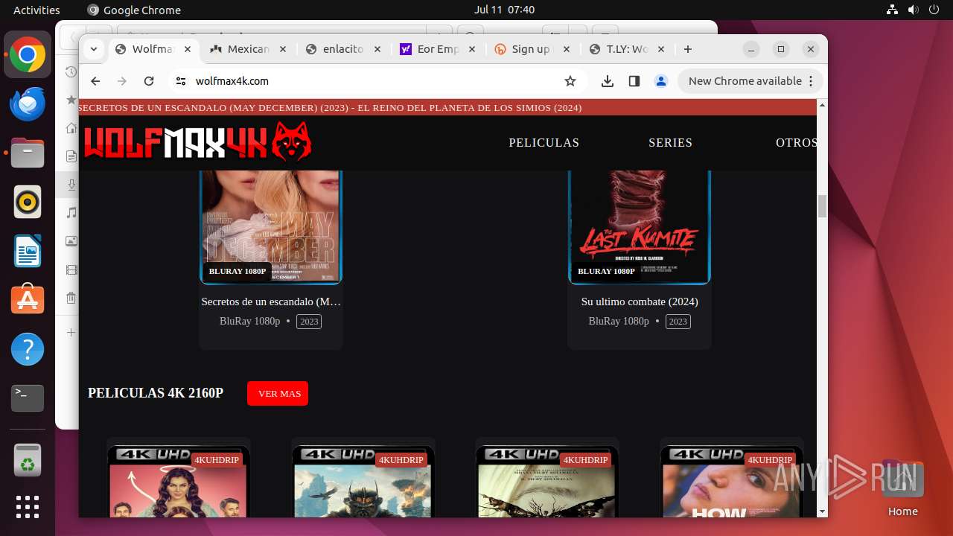The height and width of the screenshot is (536, 953).
Task: Click the PELICULAS 4K 2160P heading
Action: click(156, 393)
